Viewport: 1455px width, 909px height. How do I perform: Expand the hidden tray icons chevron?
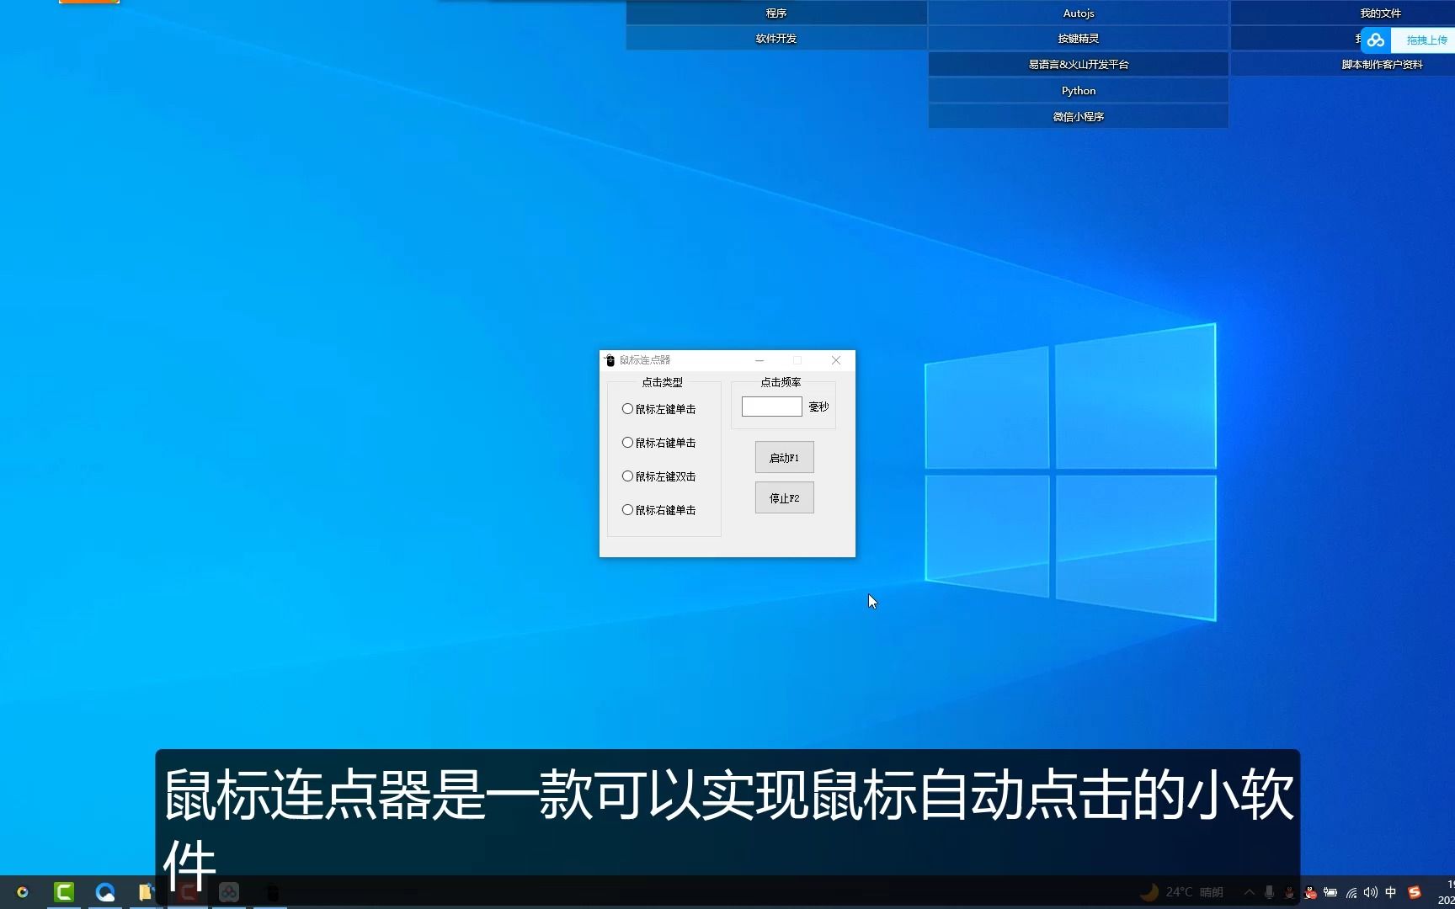click(x=1250, y=892)
